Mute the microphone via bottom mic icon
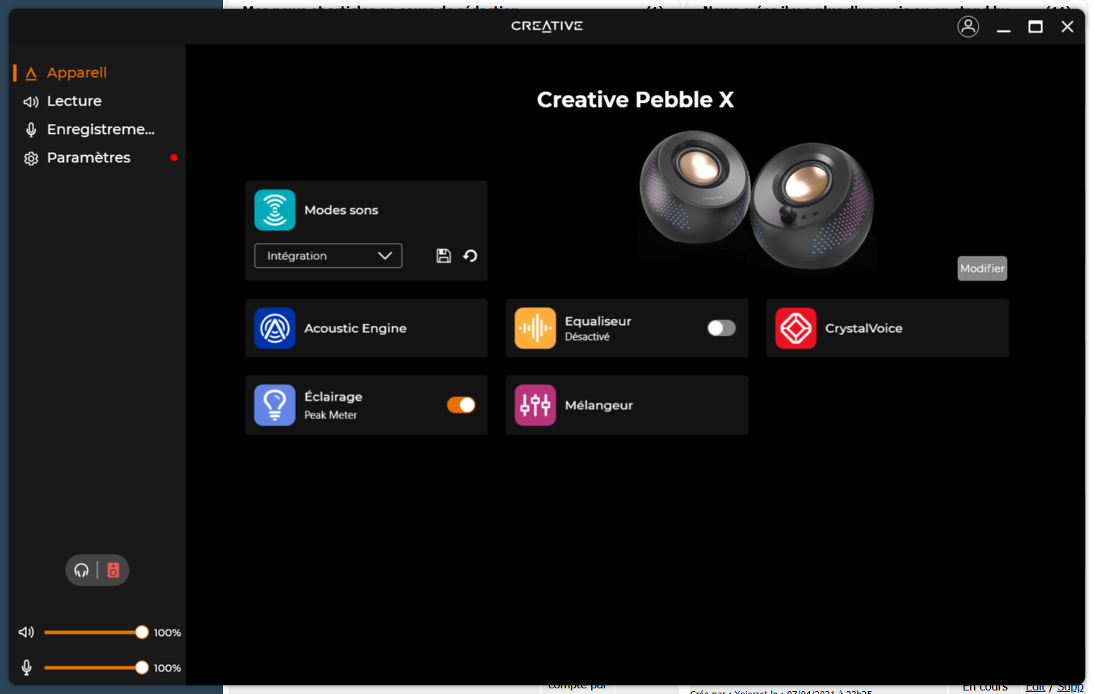Screen dimensions: 1094x694 pyautogui.click(x=26, y=668)
